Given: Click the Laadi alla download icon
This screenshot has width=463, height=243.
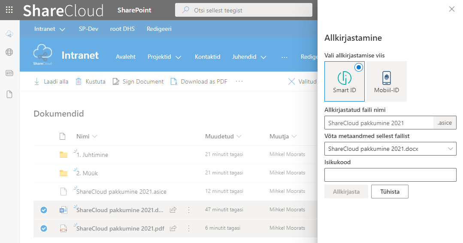Looking at the screenshot, I should click(x=36, y=81).
